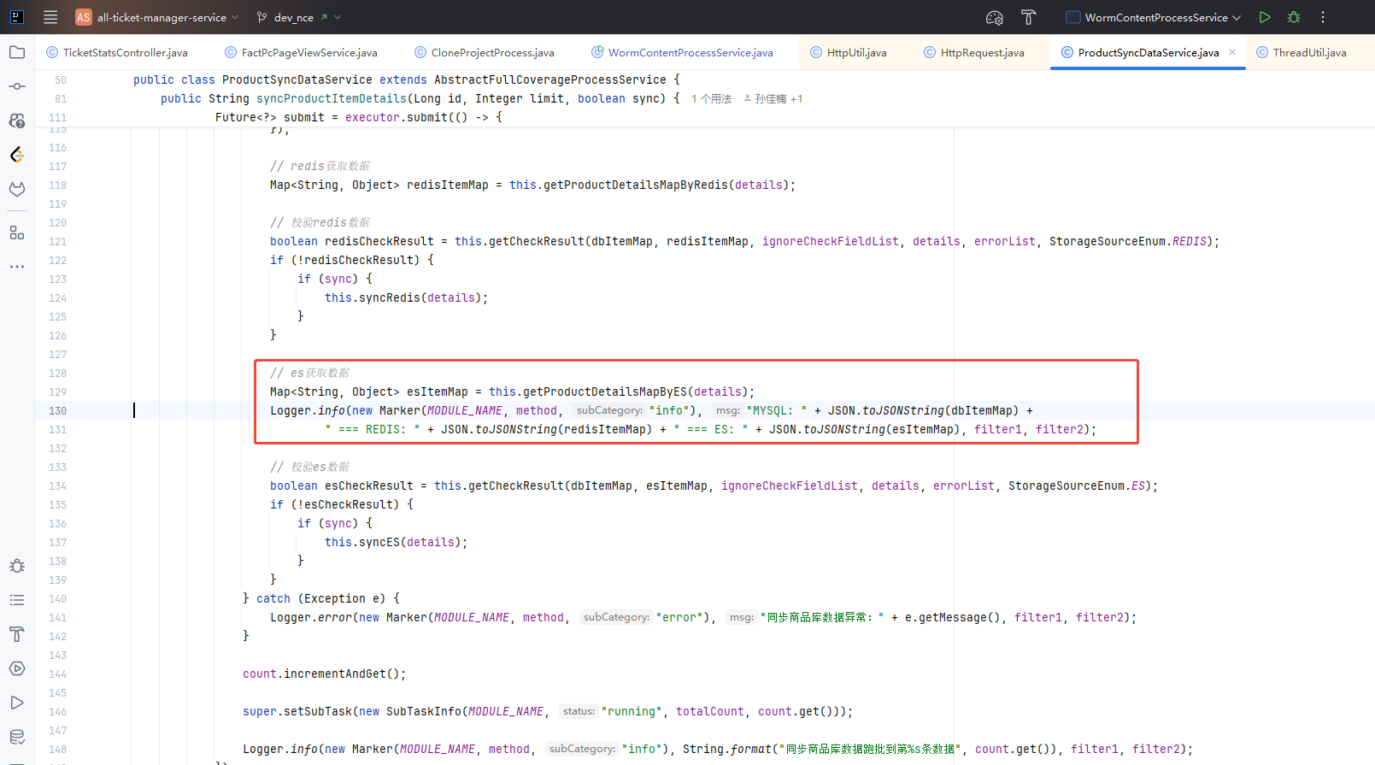1375x765 pixels.
Task: Open the Services tool window
Action: (17, 668)
